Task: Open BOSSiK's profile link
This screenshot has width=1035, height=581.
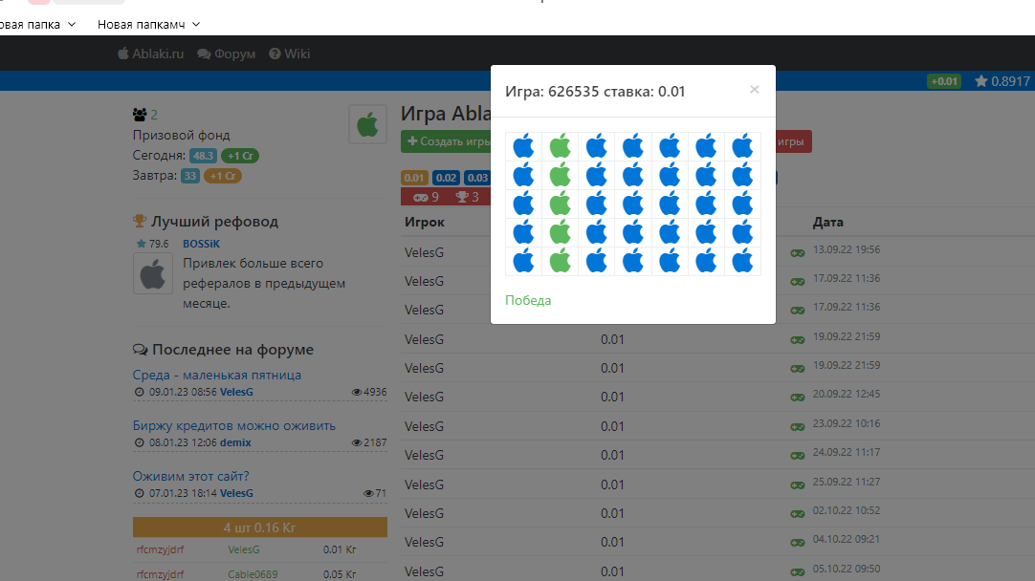Action: coord(201,244)
